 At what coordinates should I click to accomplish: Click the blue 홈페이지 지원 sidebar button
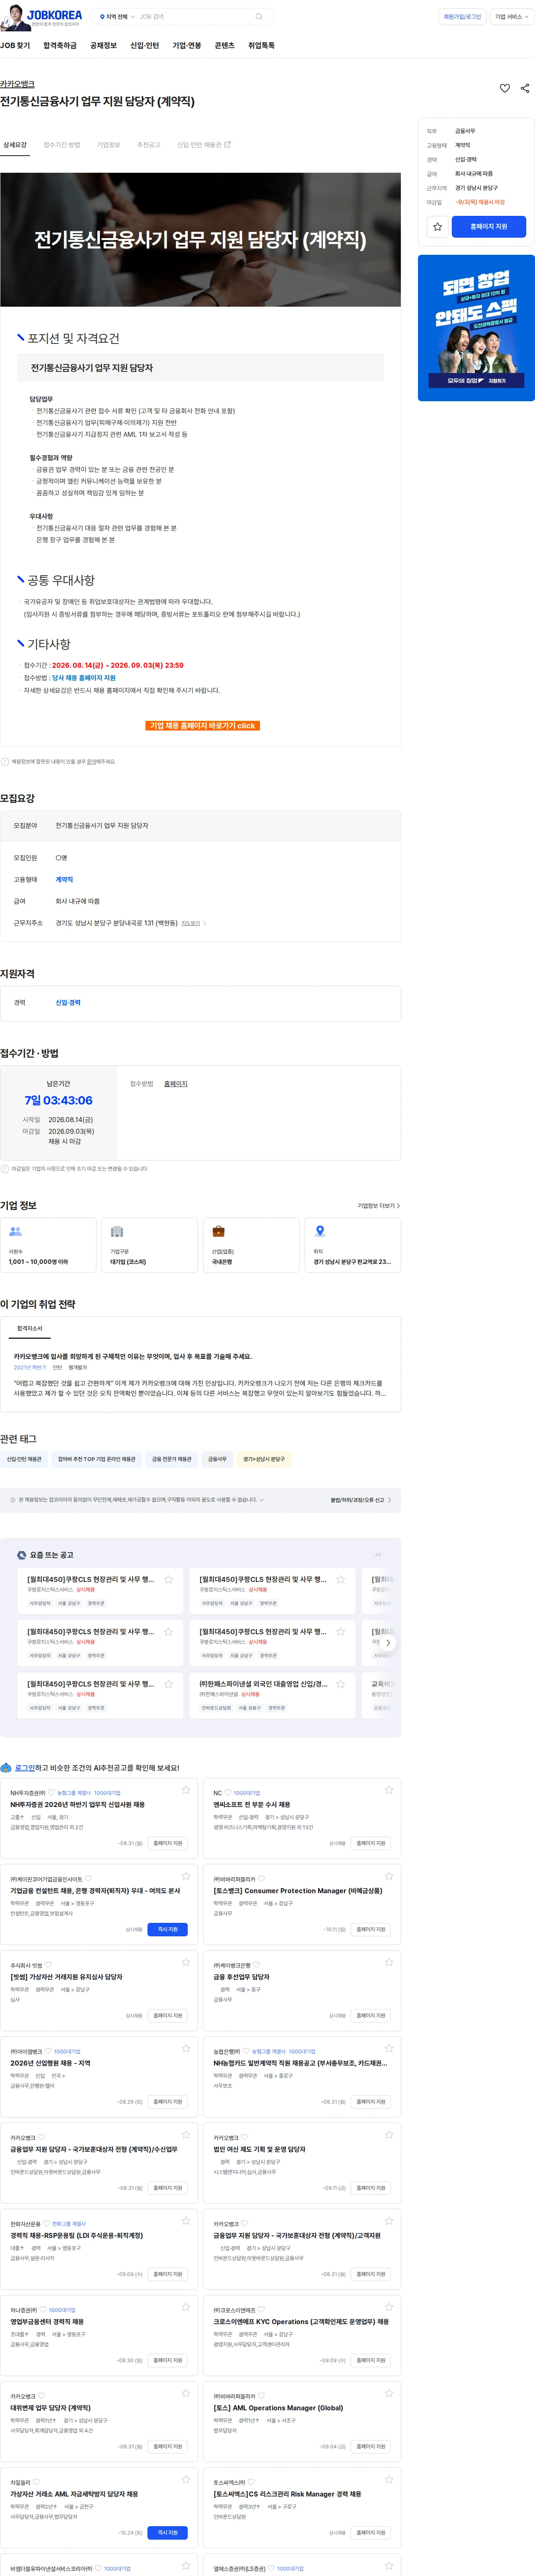[x=489, y=227]
